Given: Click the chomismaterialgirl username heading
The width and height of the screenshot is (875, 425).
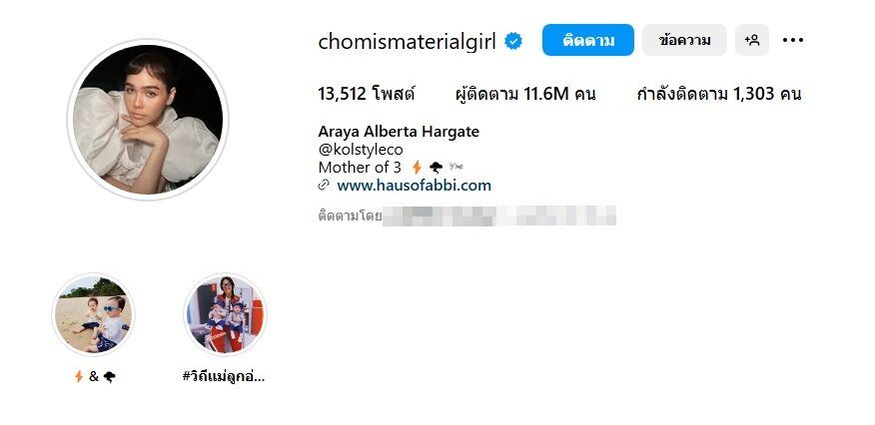Looking at the screenshot, I should coord(407,41).
